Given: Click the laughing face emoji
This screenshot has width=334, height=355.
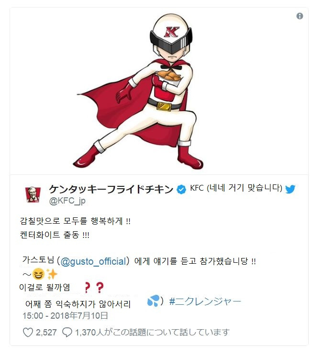Looking at the screenshot, I should tap(38, 274).
